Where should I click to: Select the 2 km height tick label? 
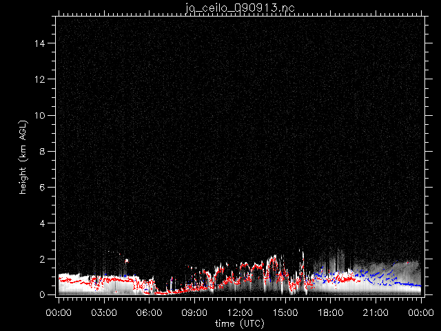pyautogui.click(x=43, y=259)
